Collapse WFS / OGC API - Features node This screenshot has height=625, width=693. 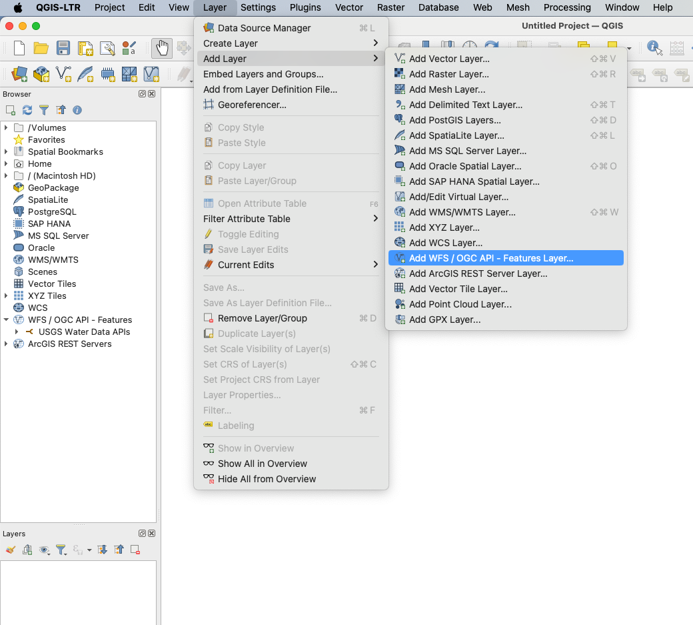pos(6,320)
